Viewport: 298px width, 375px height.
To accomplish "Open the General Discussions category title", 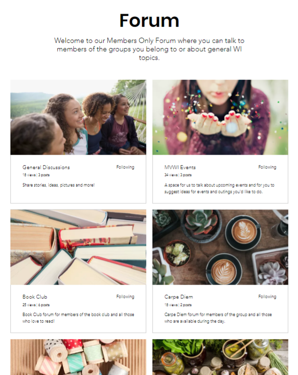I will pos(46,167).
